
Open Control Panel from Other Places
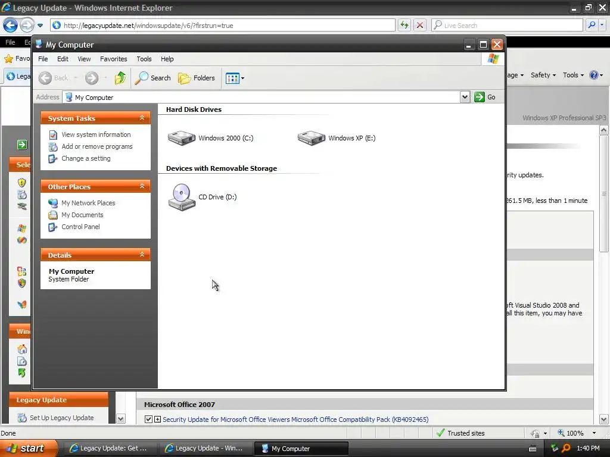coord(80,227)
